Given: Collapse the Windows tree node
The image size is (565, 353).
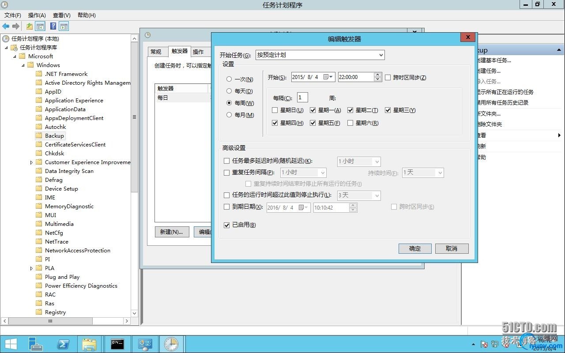Looking at the screenshot, I should [x=23, y=65].
